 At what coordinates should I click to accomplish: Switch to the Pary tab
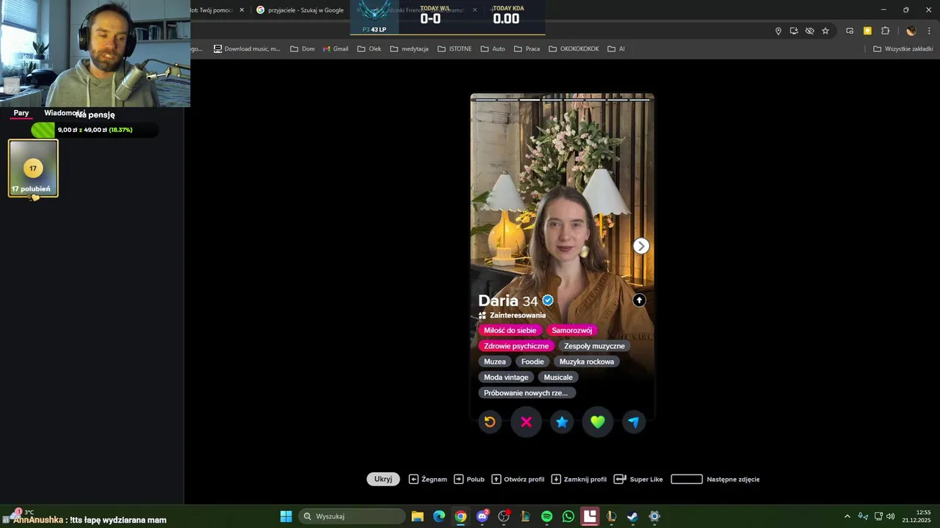tap(21, 113)
